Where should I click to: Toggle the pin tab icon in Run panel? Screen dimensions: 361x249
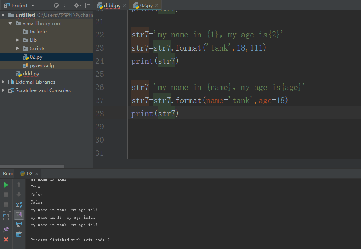[6, 229]
